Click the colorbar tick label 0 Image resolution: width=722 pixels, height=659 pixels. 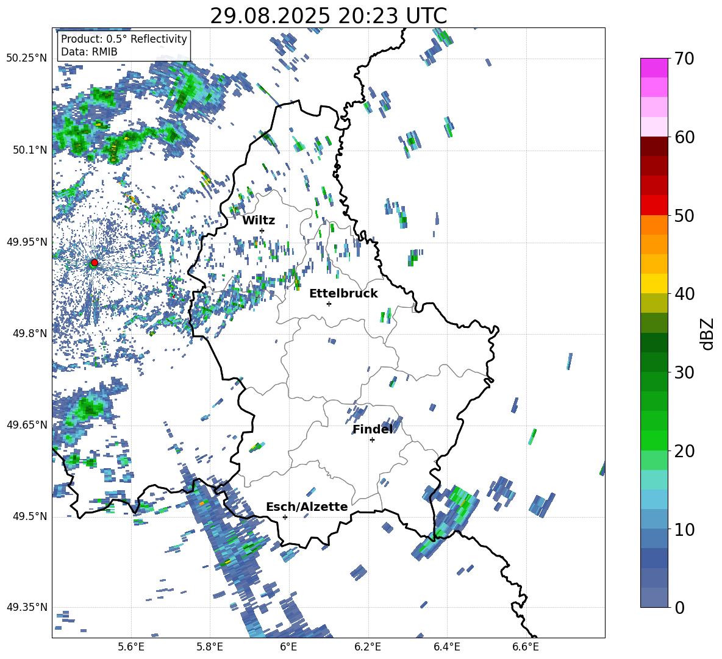pyautogui.click(x=679, y=607)
